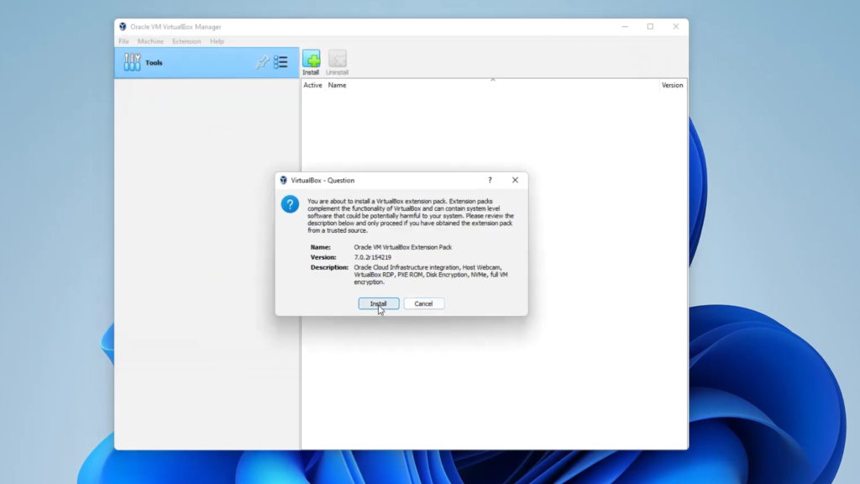
Task: Click the extension pack description text
Action: (431, 275)
